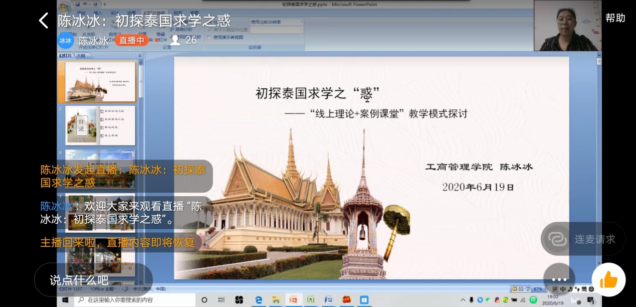
Task: Open the 冰冰 streamer avatar
Action: (x=66, y=40)
